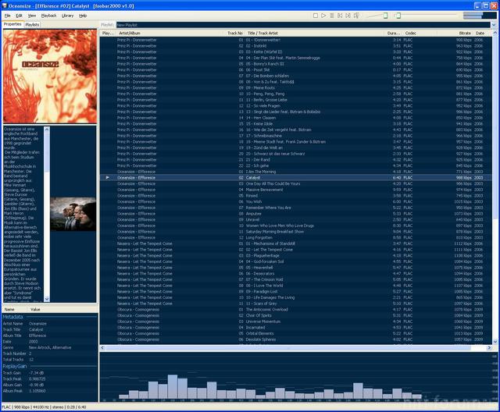The image size is (500, 412).
Task: Open the playlist switcher dropdown arrow
Action: pyautogui.click(x=494, y=25)
